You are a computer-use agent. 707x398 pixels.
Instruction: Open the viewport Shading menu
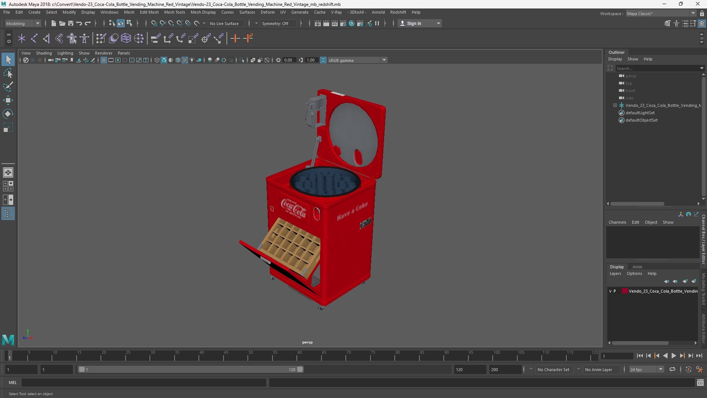pos(44,53)
